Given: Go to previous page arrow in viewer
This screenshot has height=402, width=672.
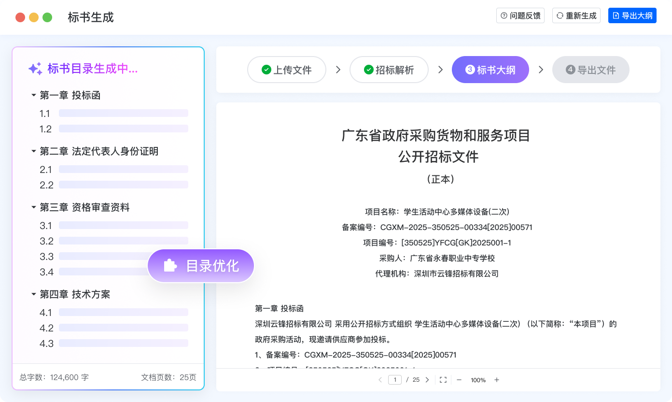Looking at the screenshot, I should click(380, 380).
